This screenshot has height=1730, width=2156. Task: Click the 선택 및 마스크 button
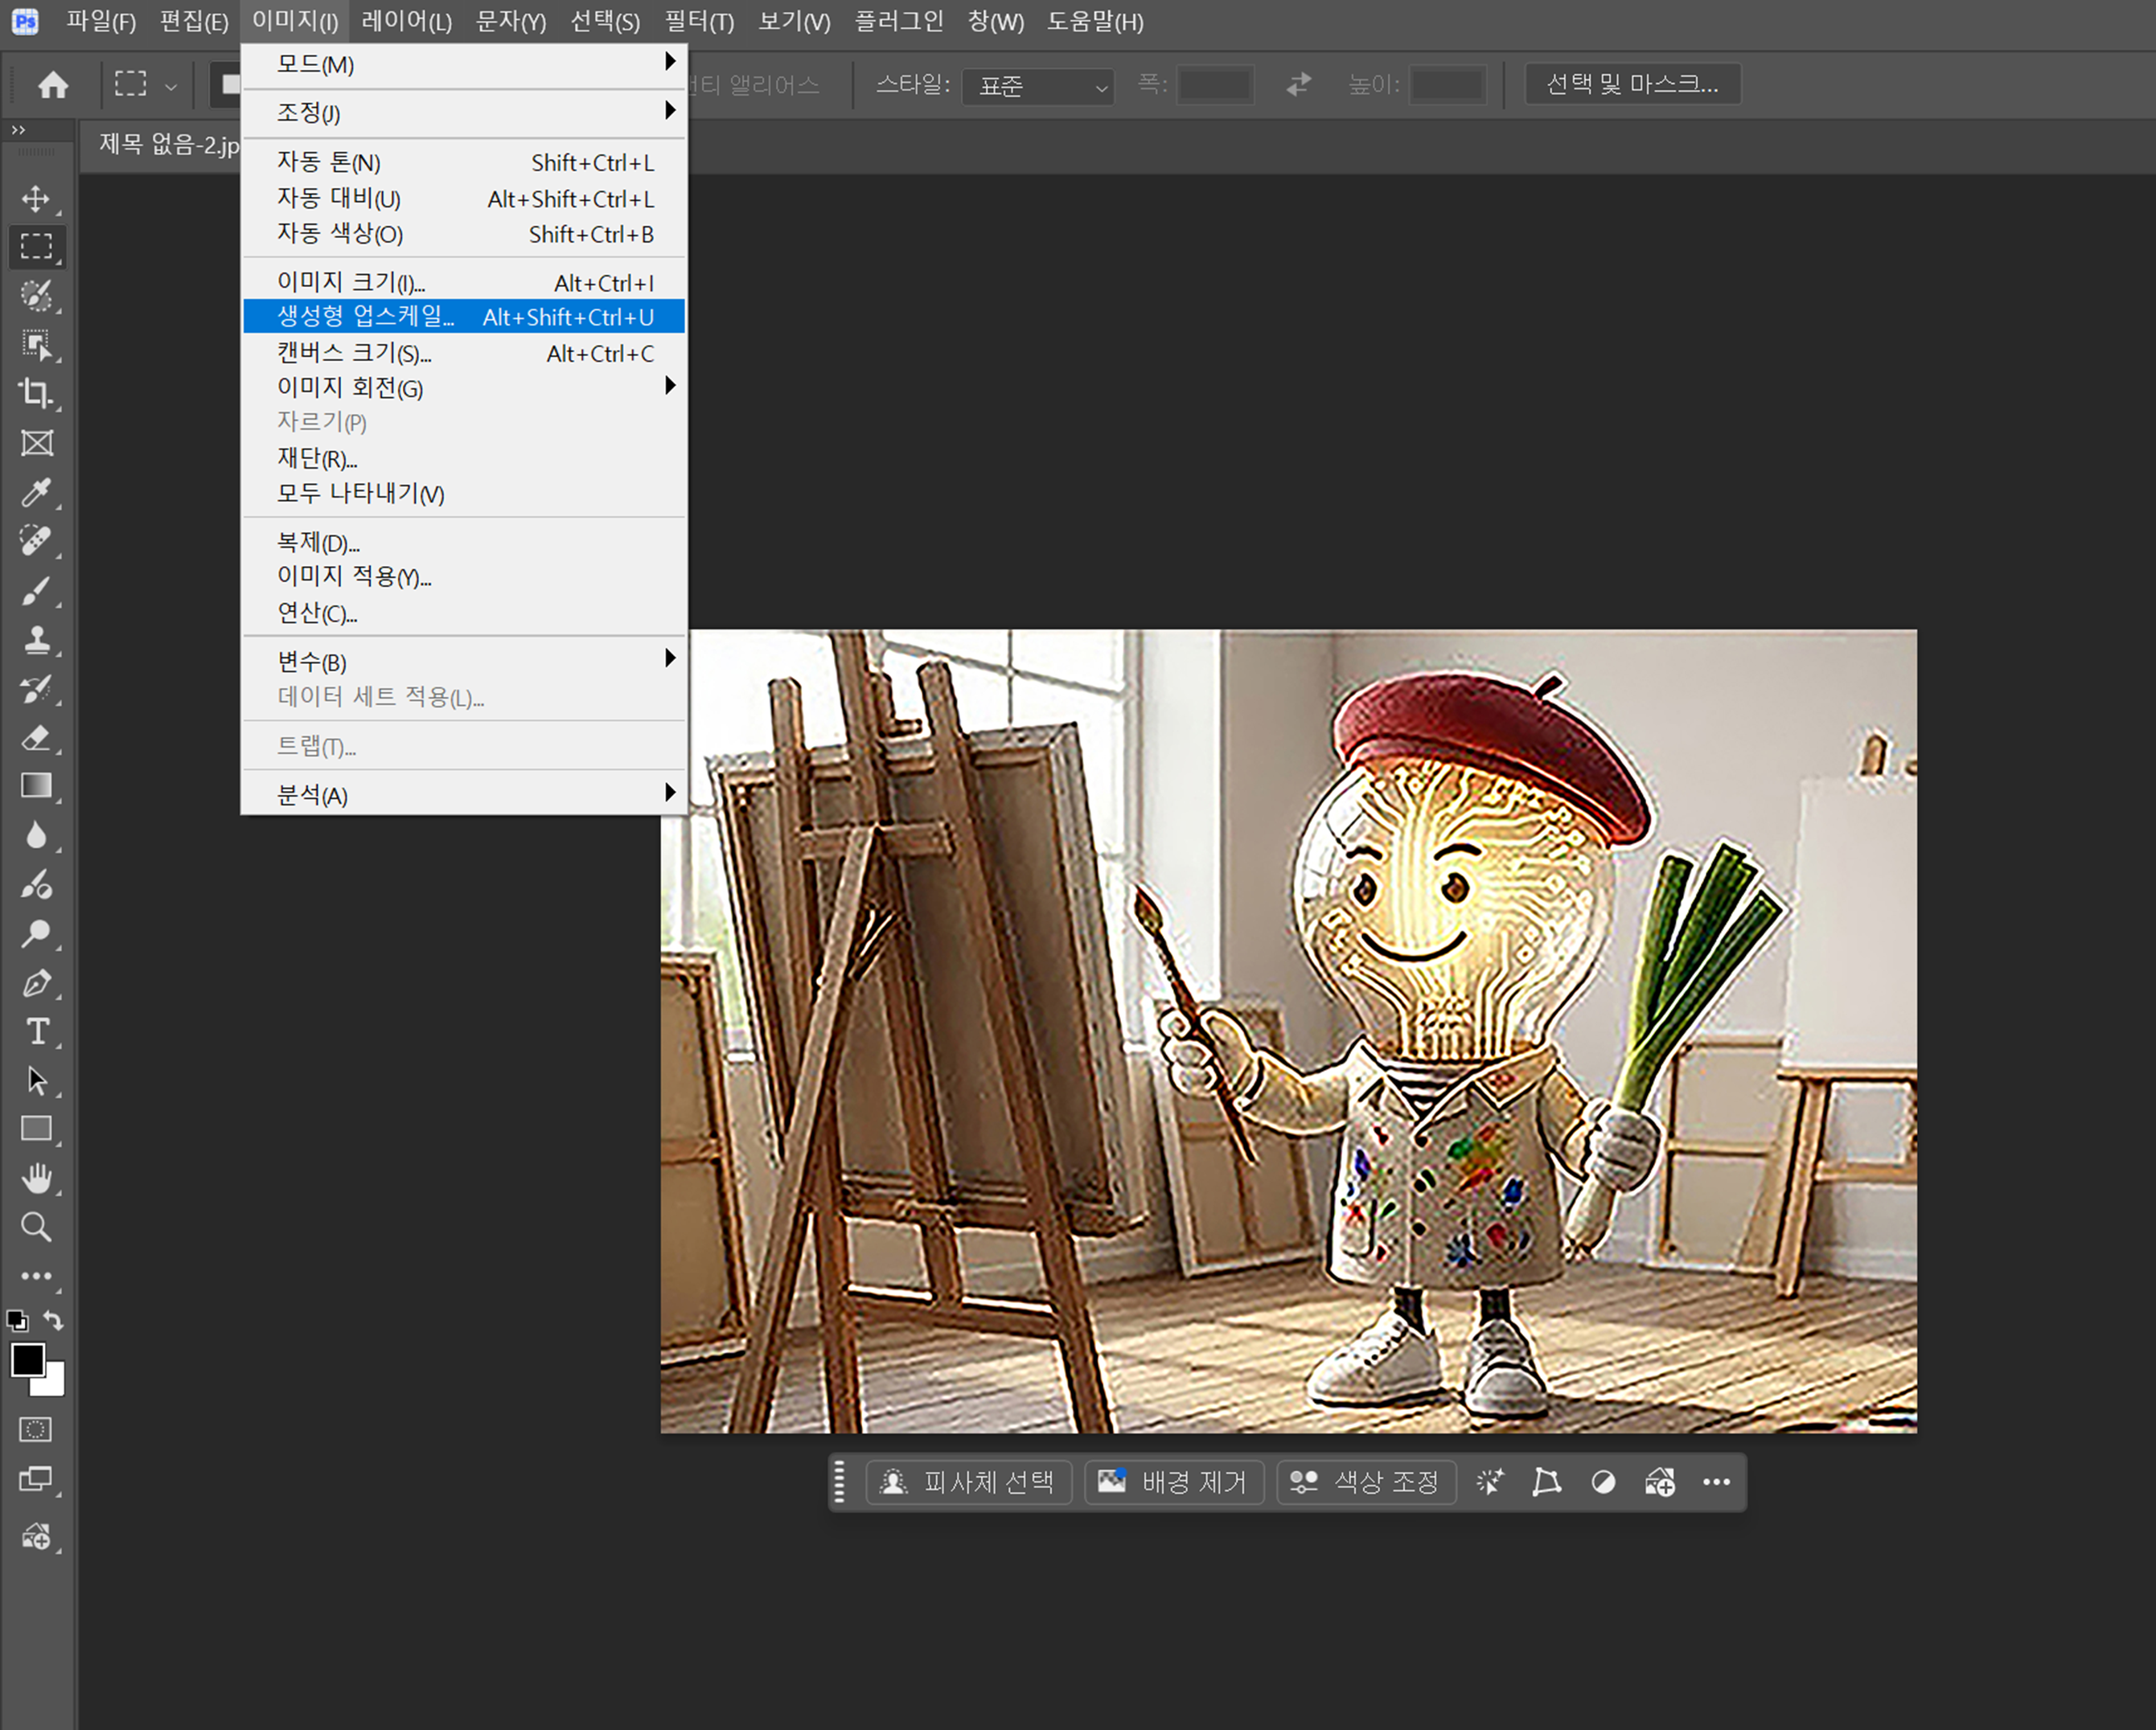pyautogui.click(x=1632, y=84)
